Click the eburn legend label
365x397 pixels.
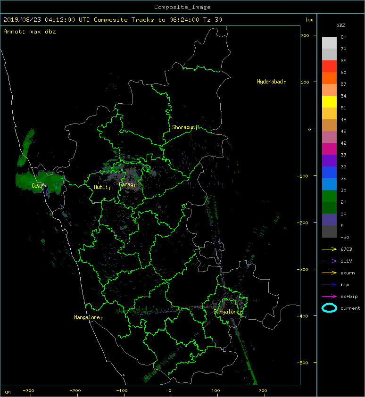[x=348, y=273]
